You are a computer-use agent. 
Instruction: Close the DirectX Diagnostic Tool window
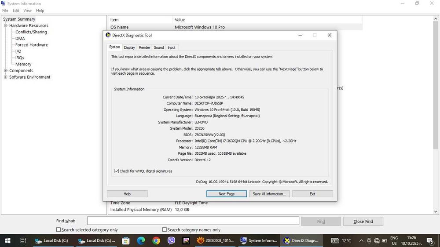coord(330,35)
